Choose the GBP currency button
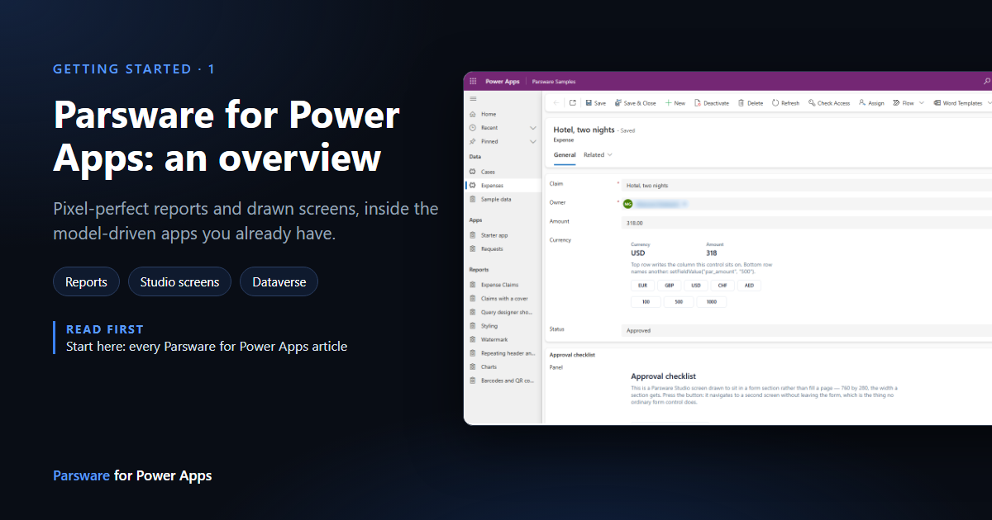This screenshot has width=992, height=520. pos(669,286)
